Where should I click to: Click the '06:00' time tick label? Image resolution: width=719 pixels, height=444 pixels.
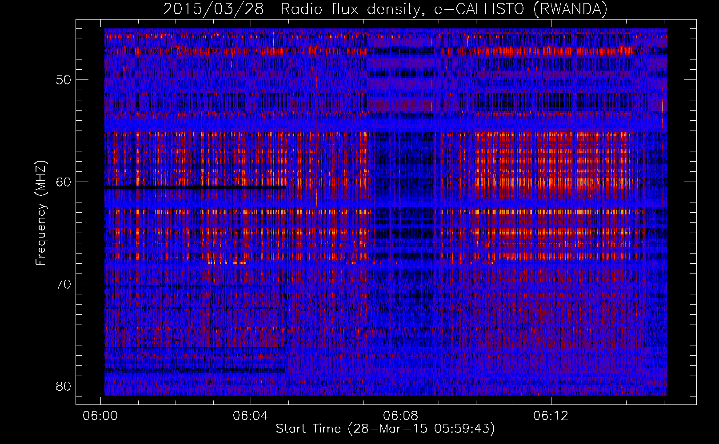tap(100, 416)
